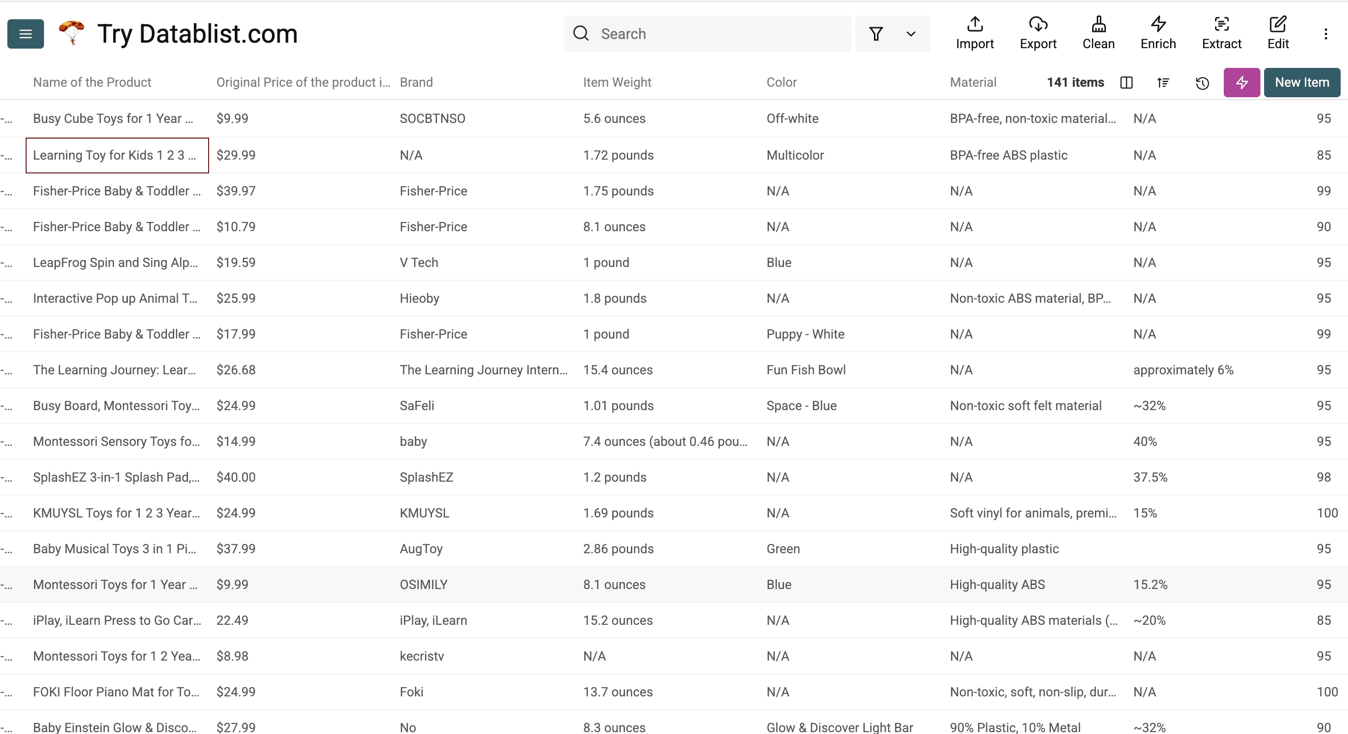Click the New Item button
This screenshot has width=1348, height=734.
(x=1302, y=82)
